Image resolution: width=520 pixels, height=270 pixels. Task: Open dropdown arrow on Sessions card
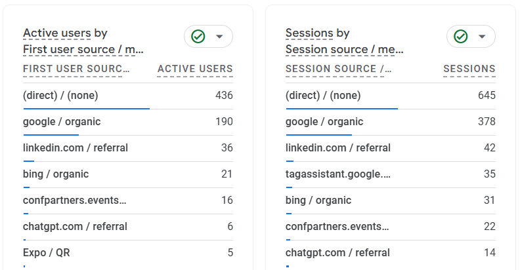point(482,37)
